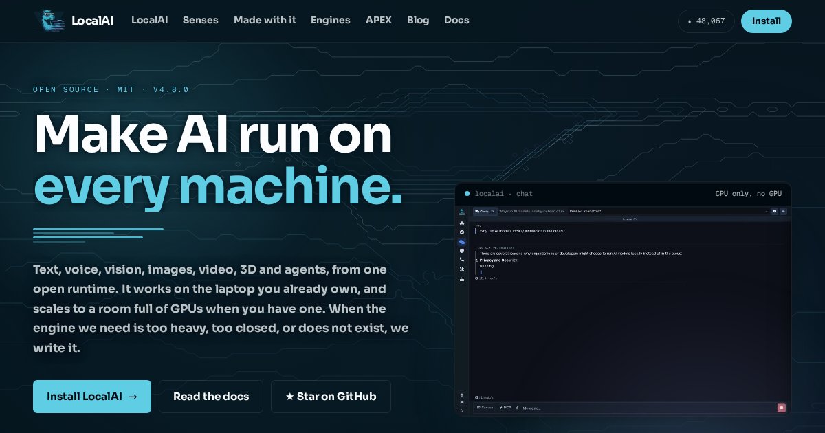Click the context usage progress bar in chat
This screenshot has height=433, width=825.
click(x=630, y=219)
